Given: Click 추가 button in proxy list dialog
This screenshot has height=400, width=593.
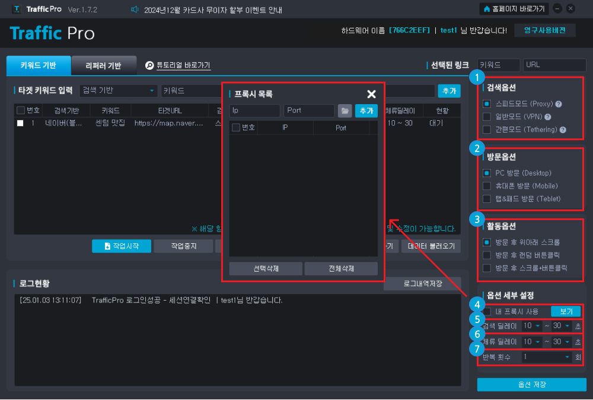Looking at the screenshot, I should tap(366, 111).
